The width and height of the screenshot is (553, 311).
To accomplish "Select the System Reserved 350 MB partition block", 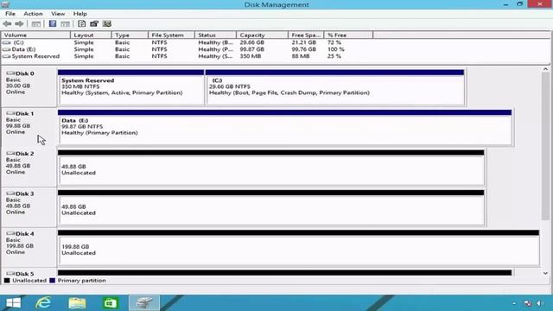I will 130,87.
